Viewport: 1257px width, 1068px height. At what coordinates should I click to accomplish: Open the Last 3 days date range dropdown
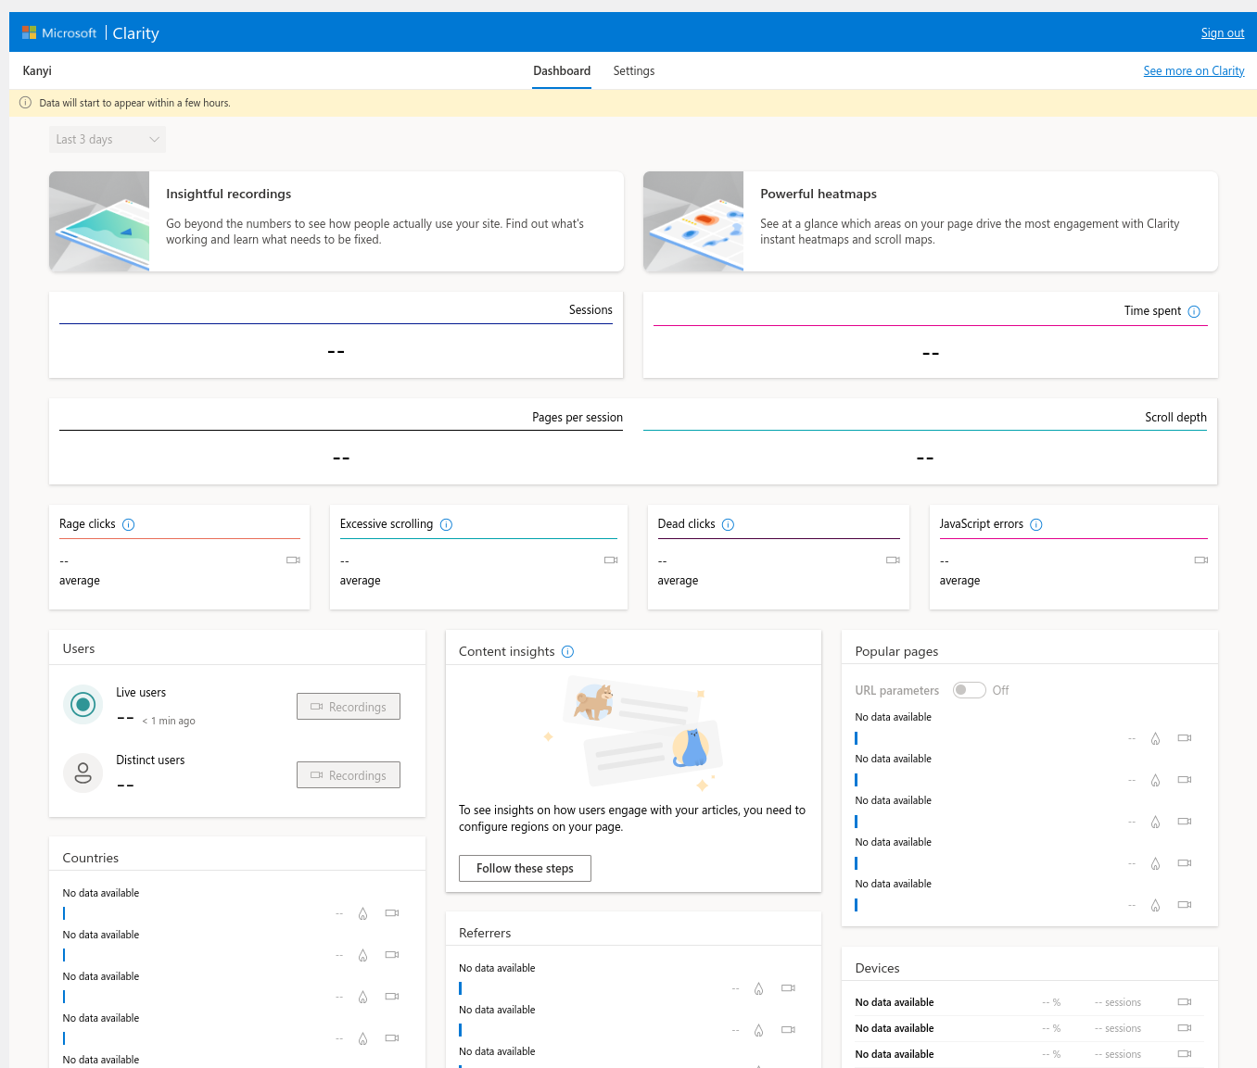coord(108,139)
